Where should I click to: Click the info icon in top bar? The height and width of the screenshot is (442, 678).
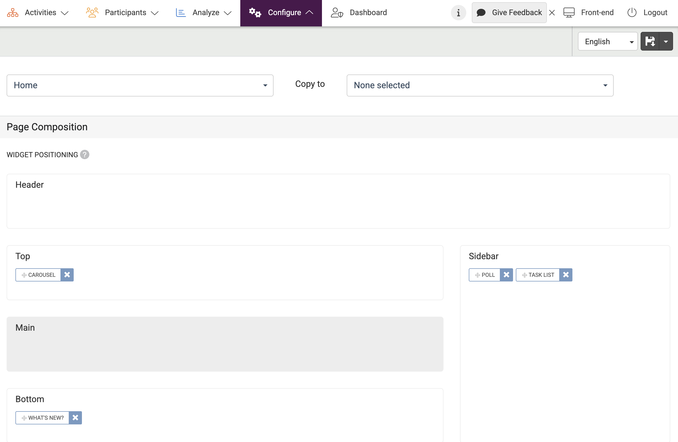coord(458,13)
